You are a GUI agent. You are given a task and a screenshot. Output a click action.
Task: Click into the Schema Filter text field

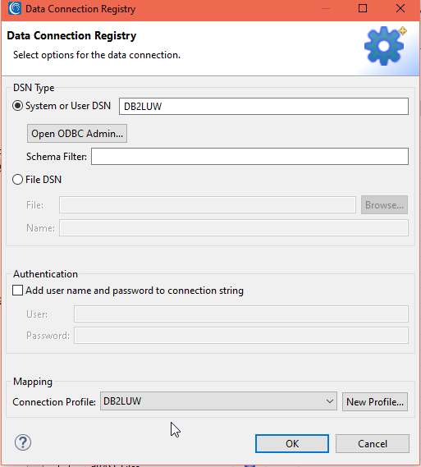click(x=249, y=157)
